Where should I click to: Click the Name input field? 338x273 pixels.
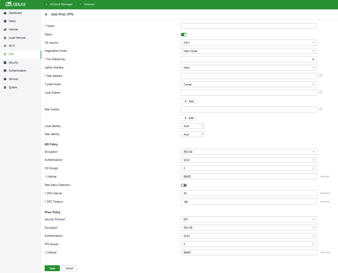coord(249,26)
